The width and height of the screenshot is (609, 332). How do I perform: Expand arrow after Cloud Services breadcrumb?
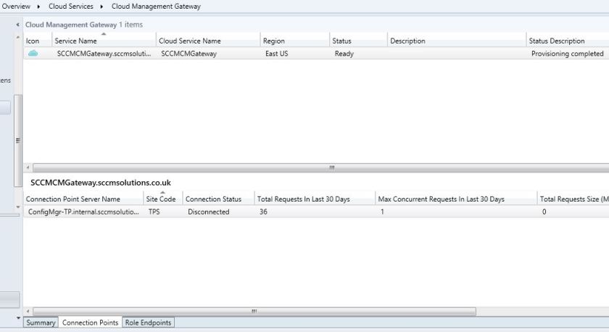click(x=101, y=7)
